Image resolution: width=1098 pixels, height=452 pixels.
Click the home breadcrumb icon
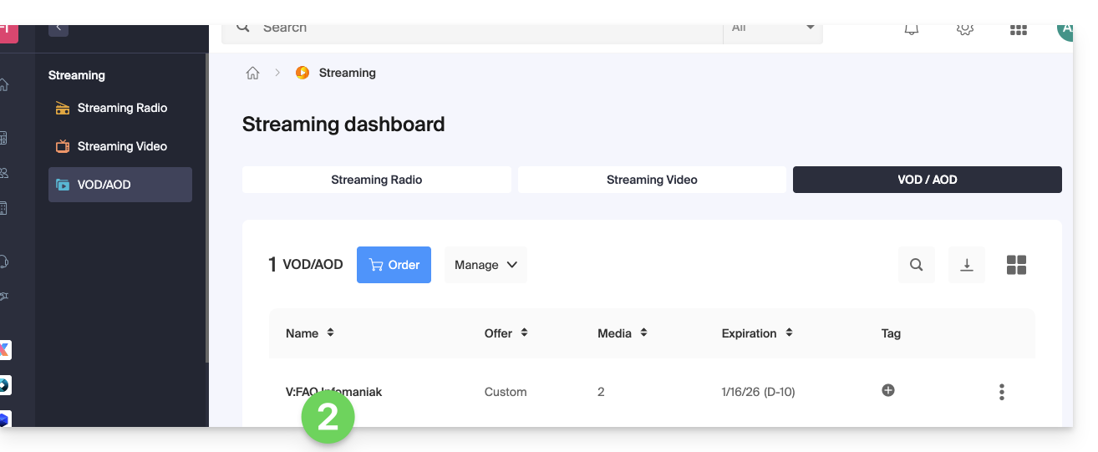(252, 74)
